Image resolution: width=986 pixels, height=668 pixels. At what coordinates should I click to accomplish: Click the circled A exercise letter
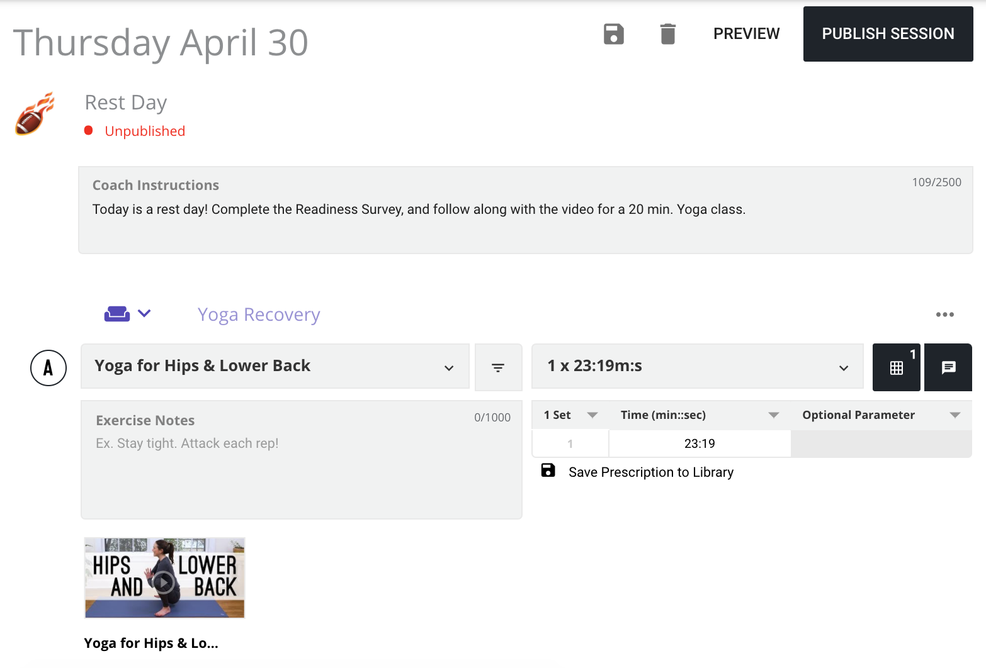(x=48, y=368)
